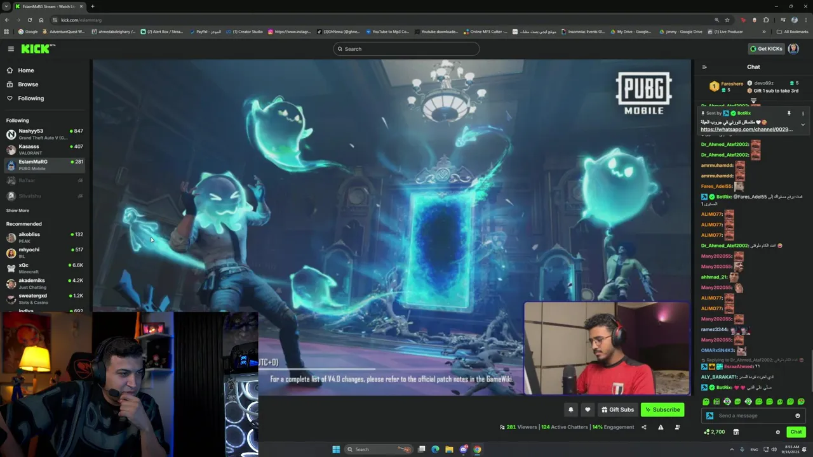
Task: Click the Kick search field
Action: point(406,49)
